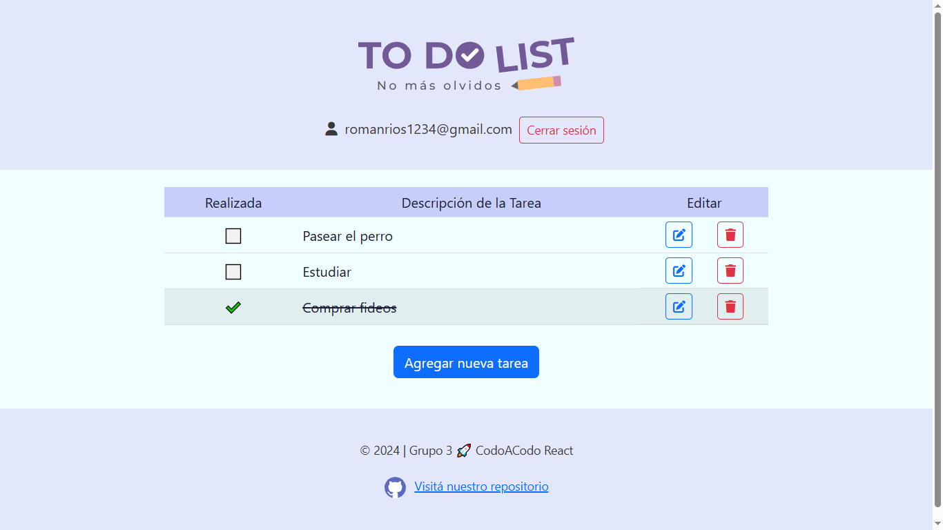Image resolution: width=943 pixels, height=530 pixels.
Task: Delete the Comprar fideos task
Action: pos(730,306)
